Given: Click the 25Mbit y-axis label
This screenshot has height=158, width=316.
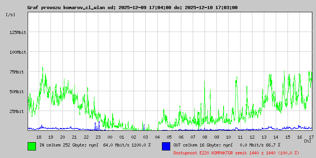Looking at the screenshot, I should (17, 111).
